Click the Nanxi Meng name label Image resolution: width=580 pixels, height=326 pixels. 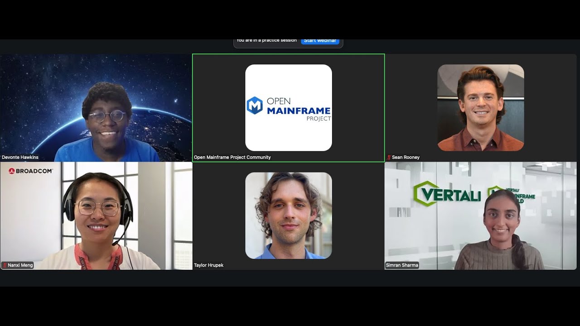click(20, 265)
